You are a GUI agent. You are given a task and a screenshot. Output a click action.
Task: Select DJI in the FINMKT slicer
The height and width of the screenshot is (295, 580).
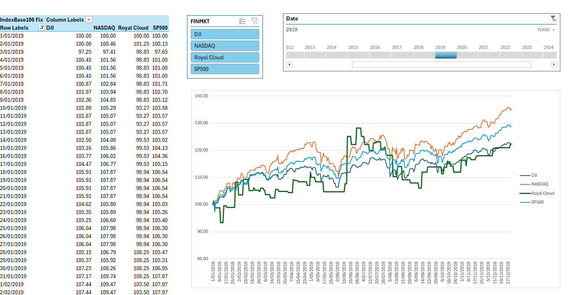click(x=225, y=34)
